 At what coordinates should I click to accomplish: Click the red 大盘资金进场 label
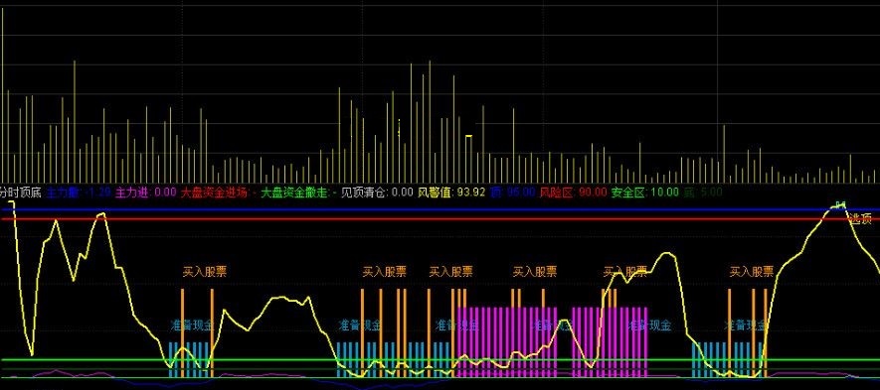coord(219,193)
